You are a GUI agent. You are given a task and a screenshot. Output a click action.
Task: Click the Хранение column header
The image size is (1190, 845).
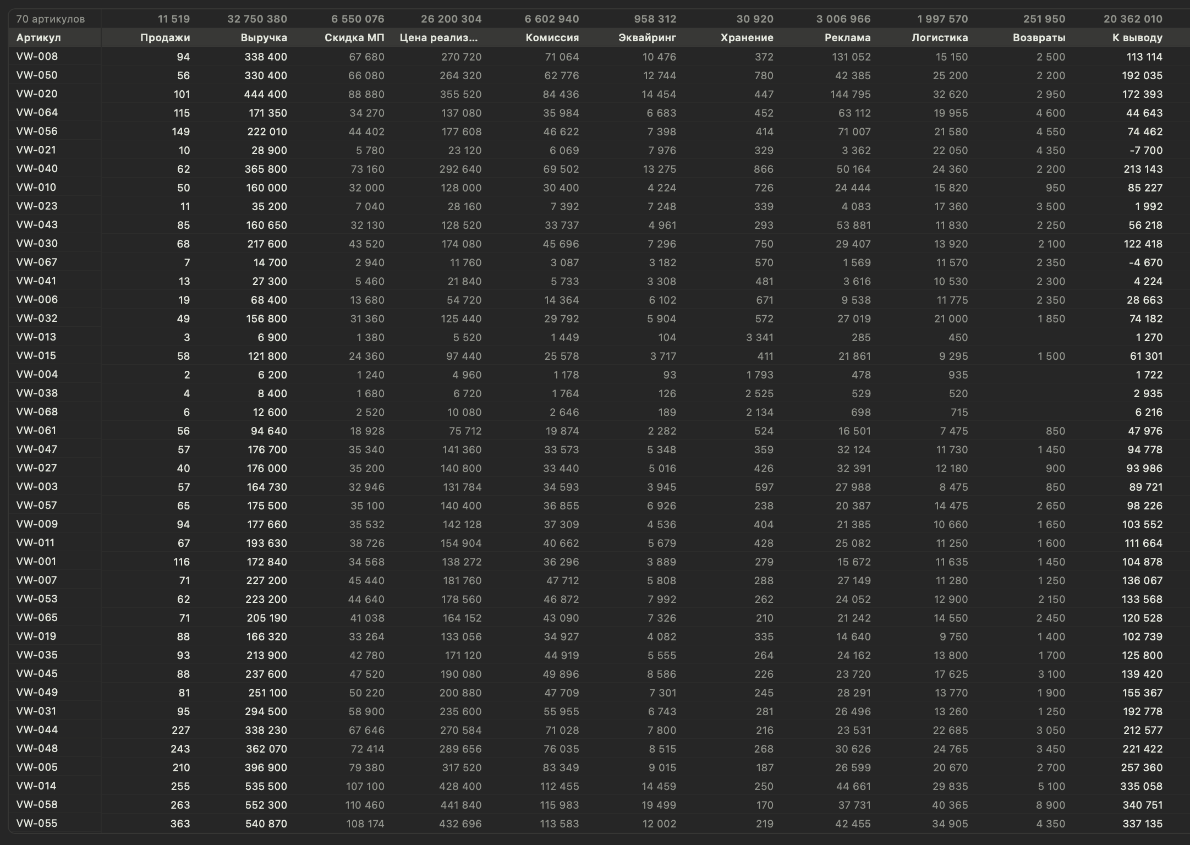[x=747, y=38]
